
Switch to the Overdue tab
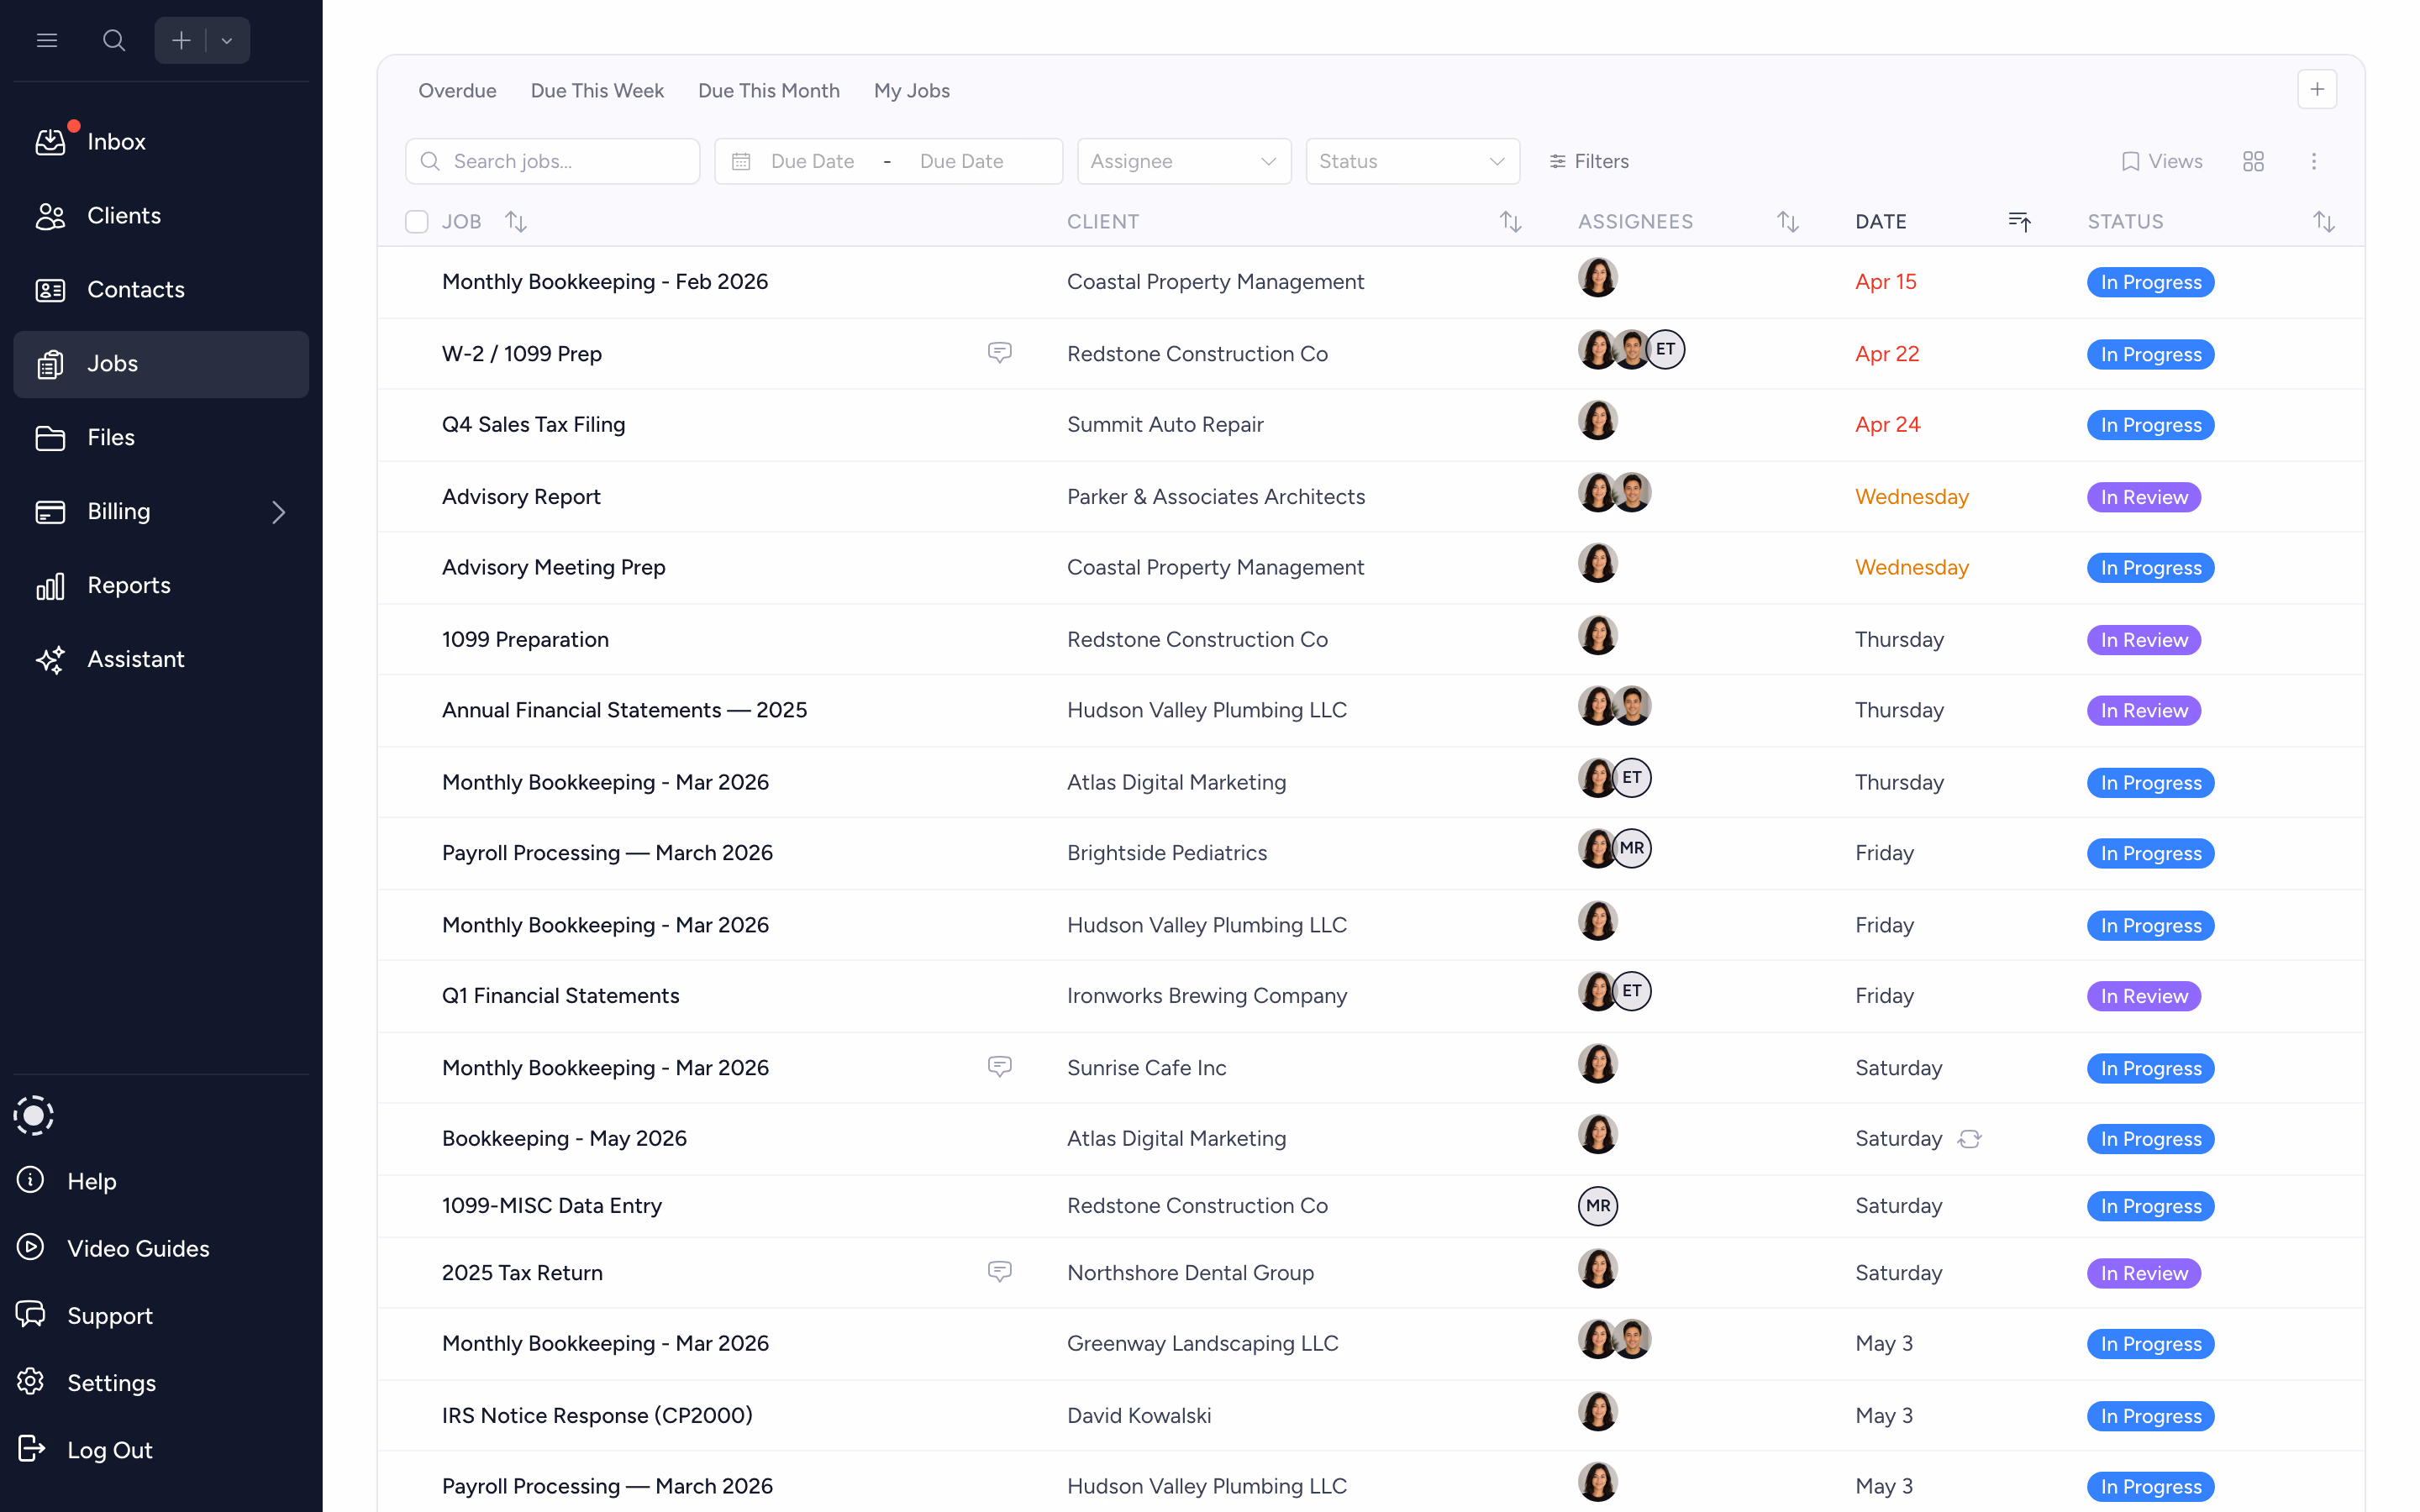pyautogui.click(x=457, y=91)
